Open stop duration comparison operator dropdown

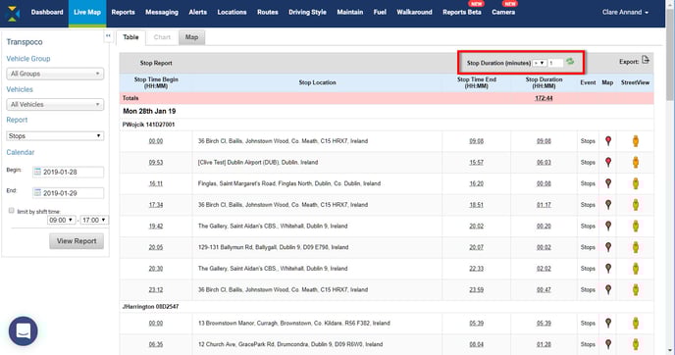point(540,63)
